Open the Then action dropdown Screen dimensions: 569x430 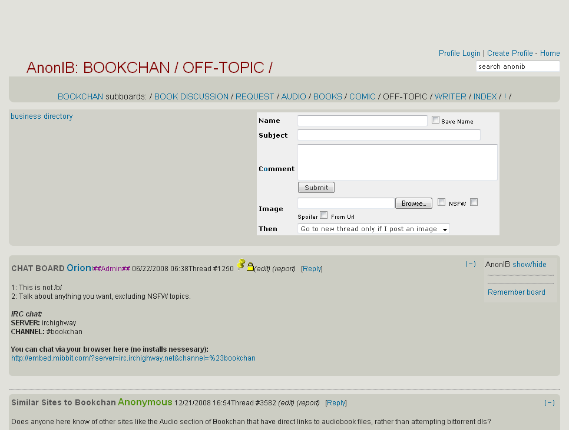click(x=373, y=229)
